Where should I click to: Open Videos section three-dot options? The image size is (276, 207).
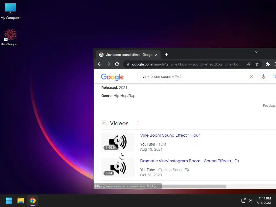pyautogui.click(x=138, y=123)
